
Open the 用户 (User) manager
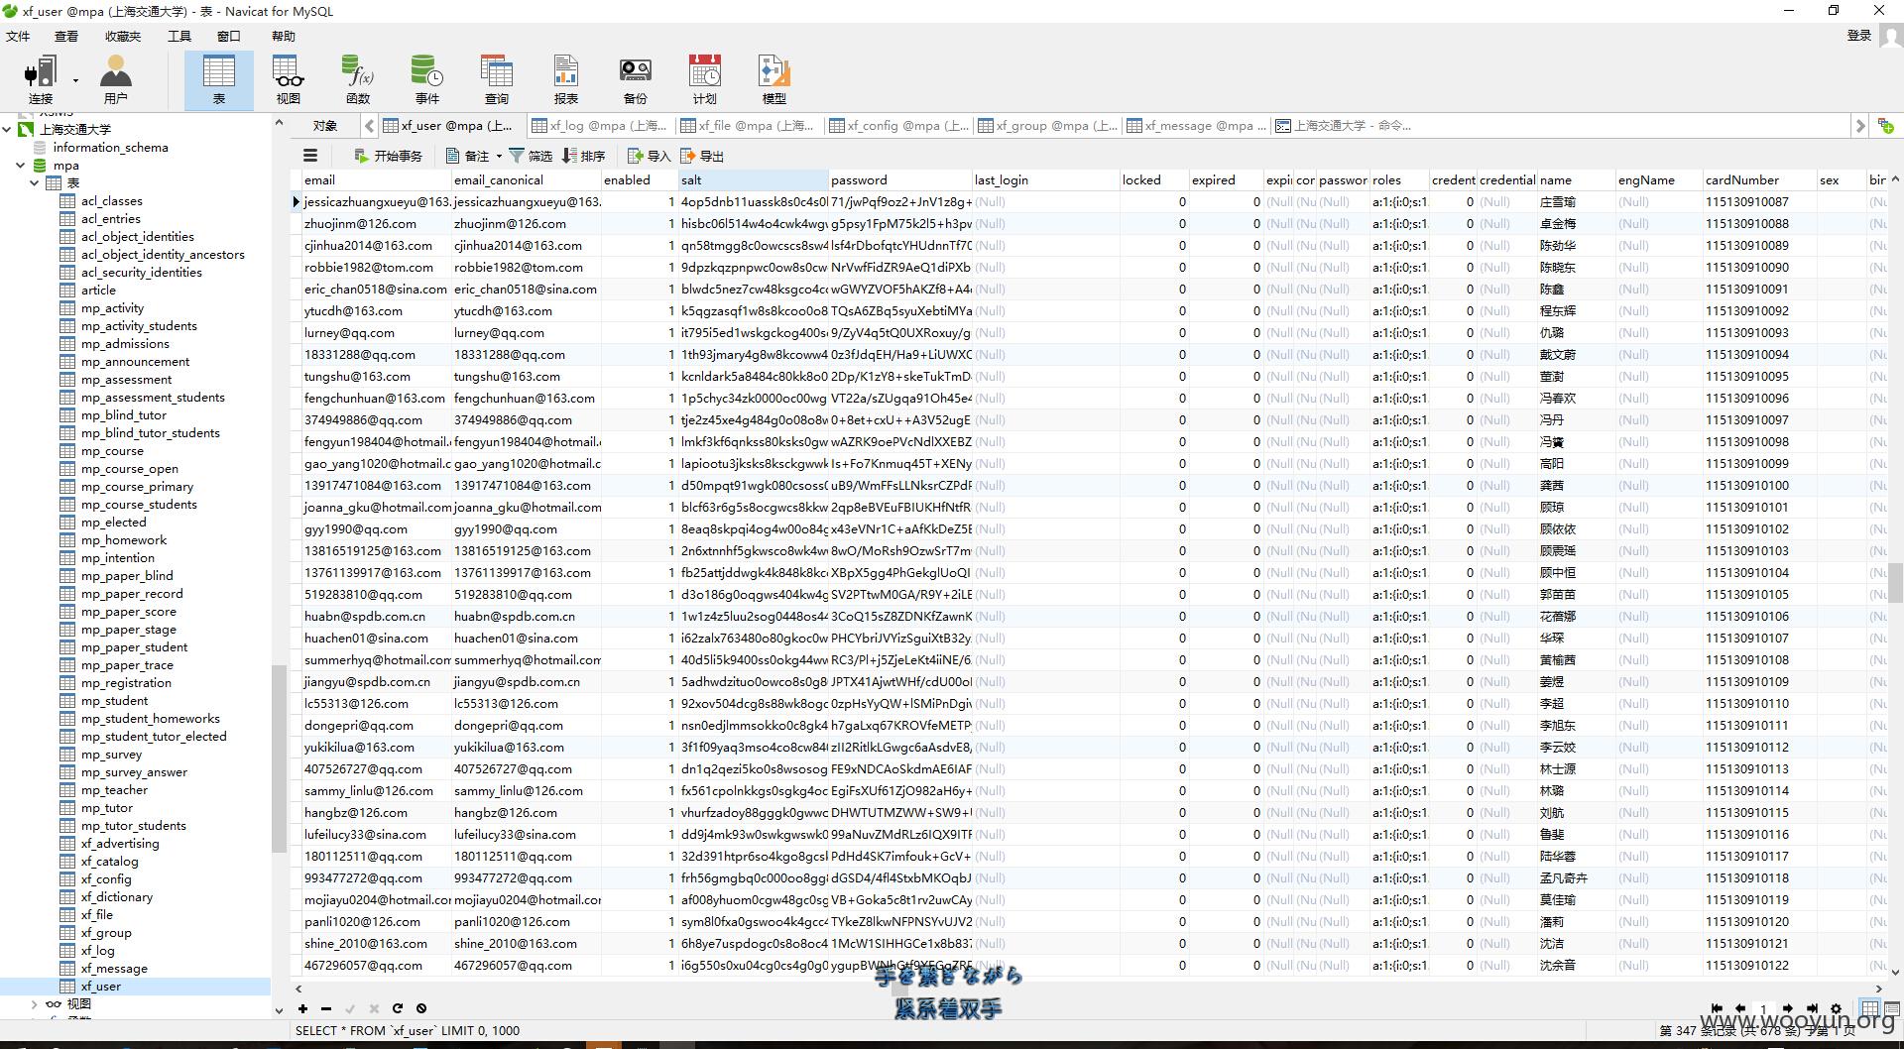(x=115, y=79)
